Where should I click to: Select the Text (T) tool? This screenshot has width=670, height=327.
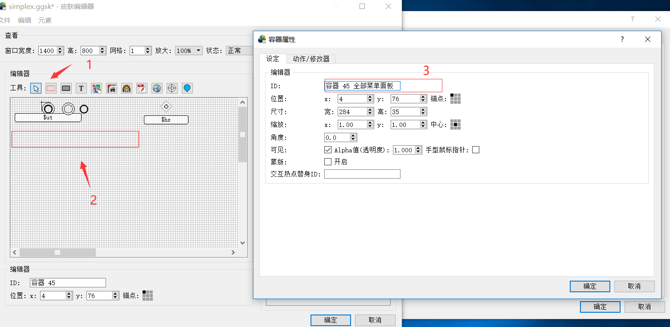click(81, 88)
